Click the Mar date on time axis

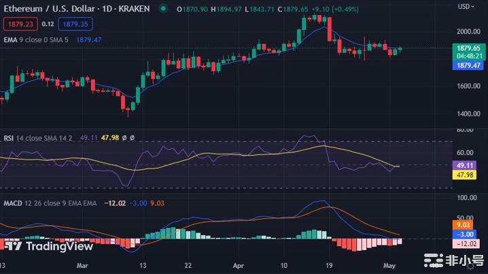tap(83, 267)
